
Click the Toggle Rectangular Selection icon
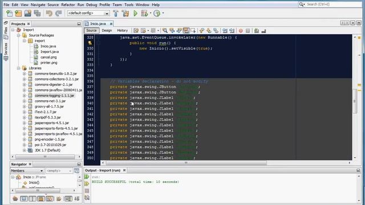point(193,31)
